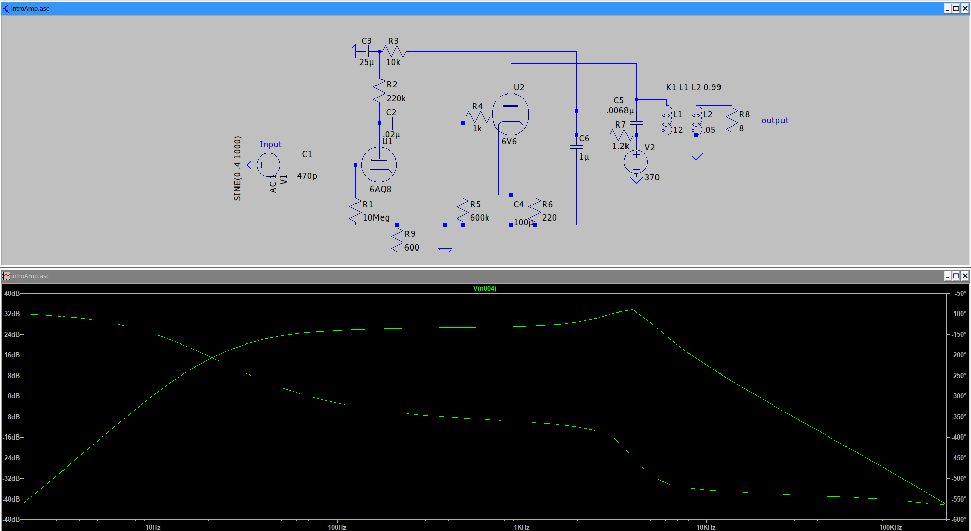Click the ground symbol below inductor L2

pyautogui.click(x=696, y=155)
